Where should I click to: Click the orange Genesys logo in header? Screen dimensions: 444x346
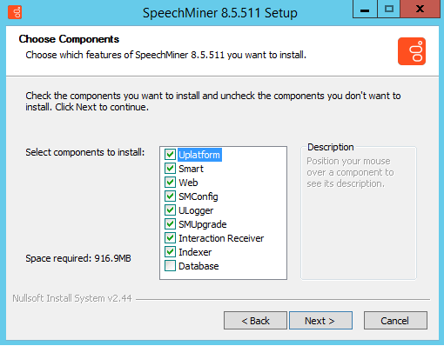click(x=412, y=51)
